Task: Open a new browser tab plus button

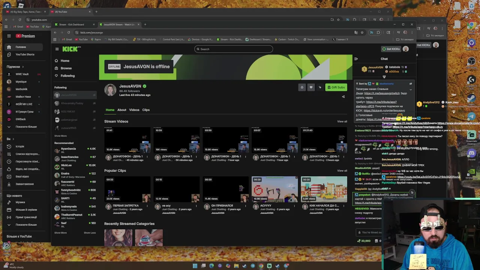Action: click(145, 24)
